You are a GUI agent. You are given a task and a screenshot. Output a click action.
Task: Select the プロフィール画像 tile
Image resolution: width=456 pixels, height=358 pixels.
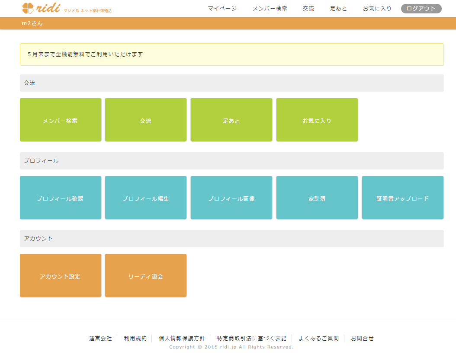(231, 198)
